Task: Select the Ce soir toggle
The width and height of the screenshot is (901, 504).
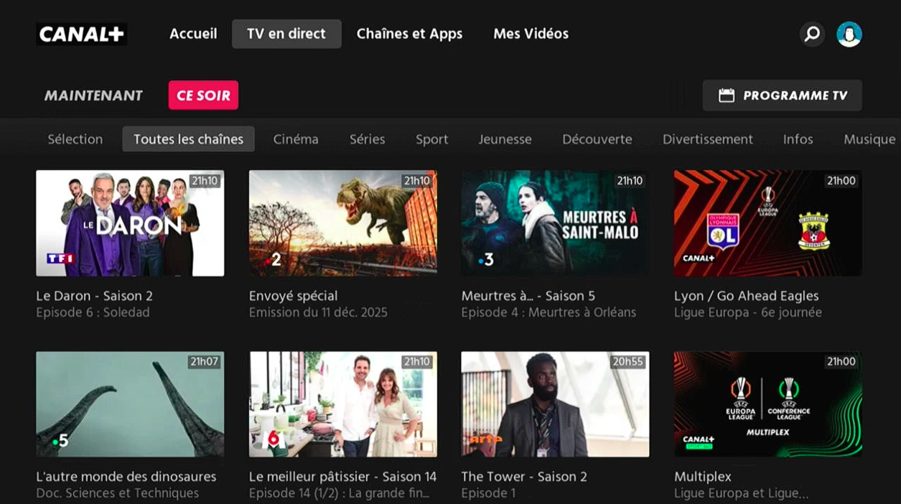Action: pyautogui.click(x=203, y=95)
